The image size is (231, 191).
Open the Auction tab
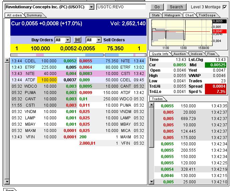pyautogui.click(x=180, y=54)
